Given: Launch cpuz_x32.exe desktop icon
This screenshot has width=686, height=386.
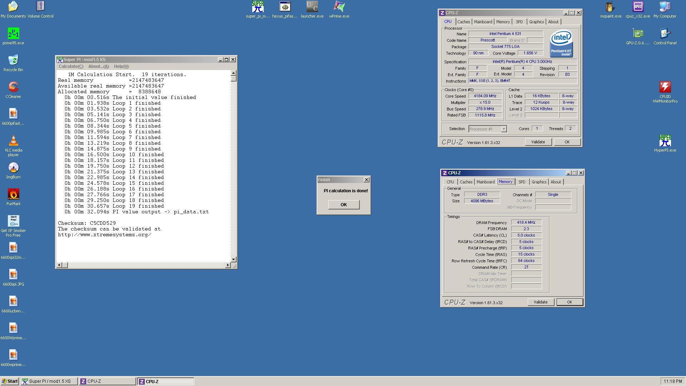Looking at the screenshot, I should tap(638, 9).
